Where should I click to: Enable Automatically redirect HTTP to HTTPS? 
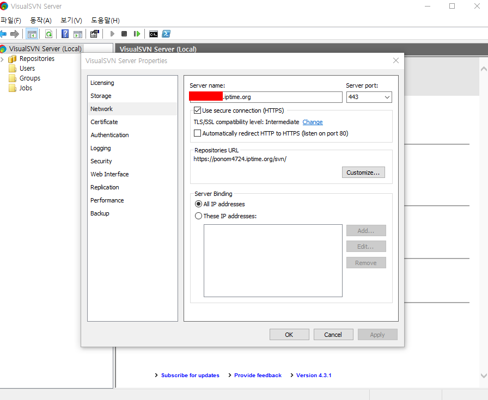pos(197,133)
